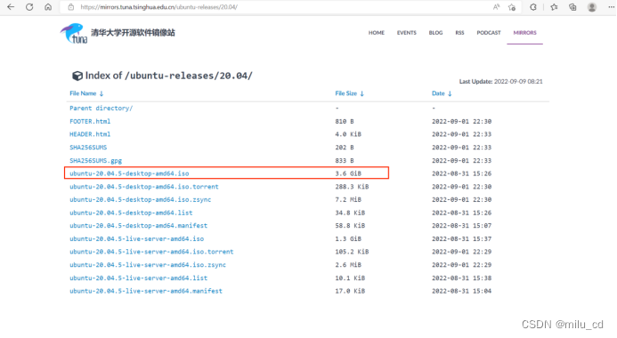Click the 288.3 KiB size cell

tap(352, 187)
